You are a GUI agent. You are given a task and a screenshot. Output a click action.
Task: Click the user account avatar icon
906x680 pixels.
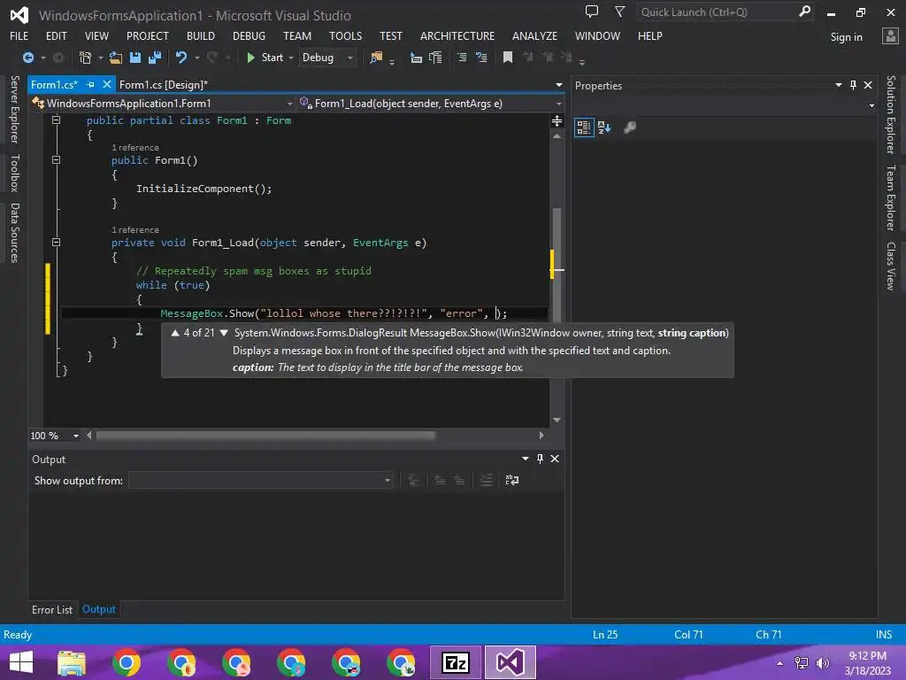coord(890,35)
